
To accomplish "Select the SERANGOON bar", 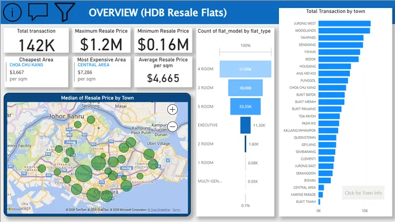I will 325,173.
